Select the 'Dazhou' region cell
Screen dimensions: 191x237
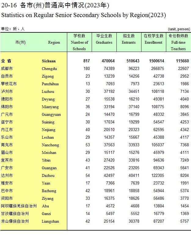pyautogui.click(x=48, y=176)
